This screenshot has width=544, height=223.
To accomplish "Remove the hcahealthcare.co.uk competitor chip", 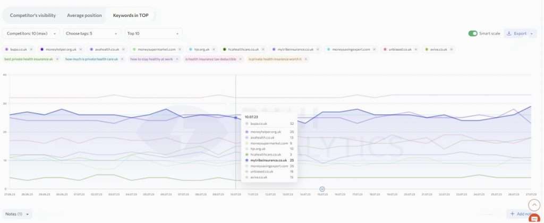I will (263, 49).
